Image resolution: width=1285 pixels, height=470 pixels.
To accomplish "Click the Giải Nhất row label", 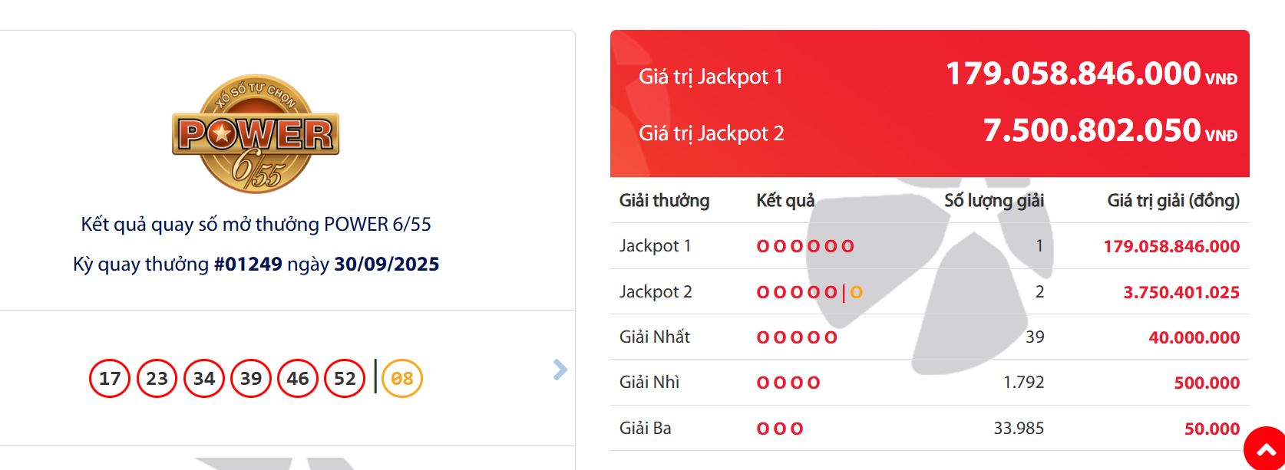I will [x=655, y=337].
